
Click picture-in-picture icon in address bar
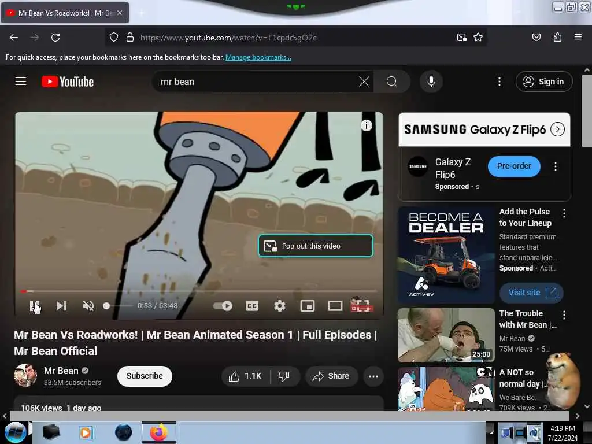[461, 38]
